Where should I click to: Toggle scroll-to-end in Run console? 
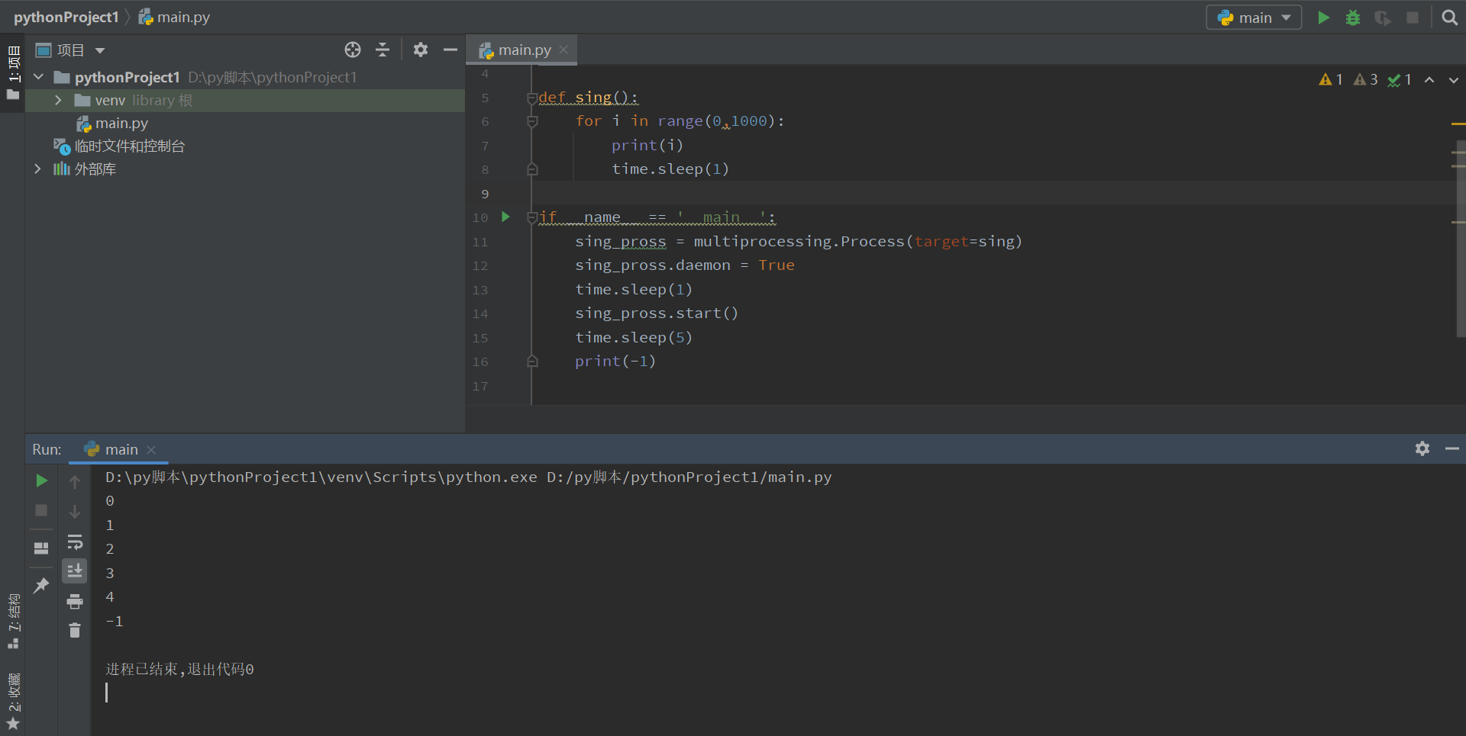[x=75, y=571]
